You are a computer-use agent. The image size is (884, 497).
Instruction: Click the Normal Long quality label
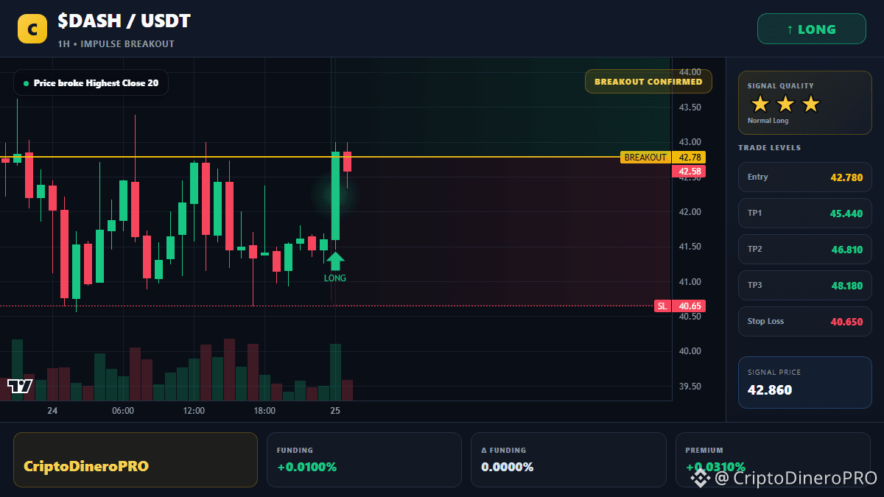pos(768,121)
